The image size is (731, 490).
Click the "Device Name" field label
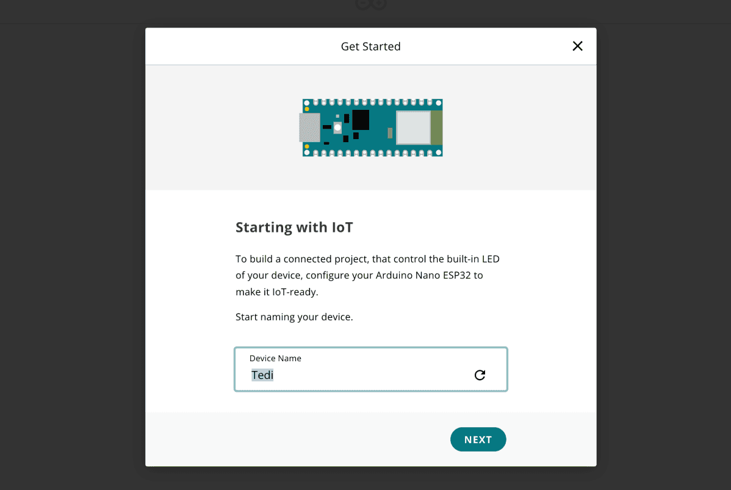(275, 358)
